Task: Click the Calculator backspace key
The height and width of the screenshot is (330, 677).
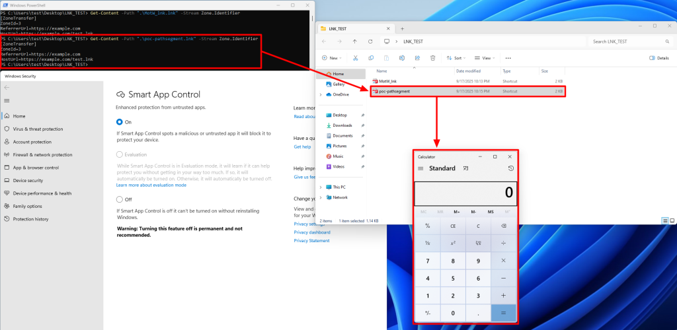Action: (x=503, y=226)
